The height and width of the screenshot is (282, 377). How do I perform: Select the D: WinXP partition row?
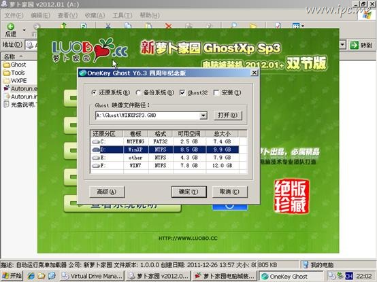point(165,149)
